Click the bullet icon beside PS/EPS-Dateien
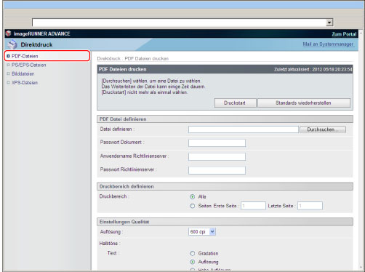This screenshot has height=272, width=365. (x=8, y=65)
